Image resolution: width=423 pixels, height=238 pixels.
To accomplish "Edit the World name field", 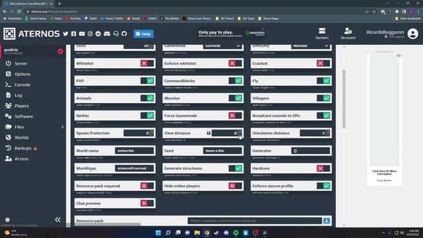I will pyautogui.click(x=134, y=151).
